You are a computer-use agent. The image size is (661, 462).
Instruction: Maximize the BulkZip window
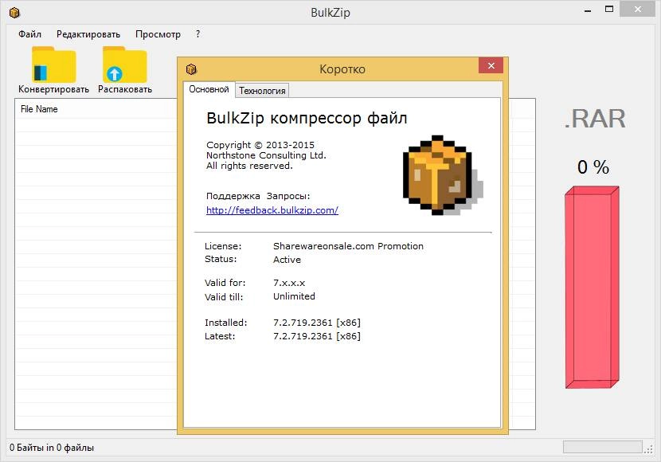609,10
